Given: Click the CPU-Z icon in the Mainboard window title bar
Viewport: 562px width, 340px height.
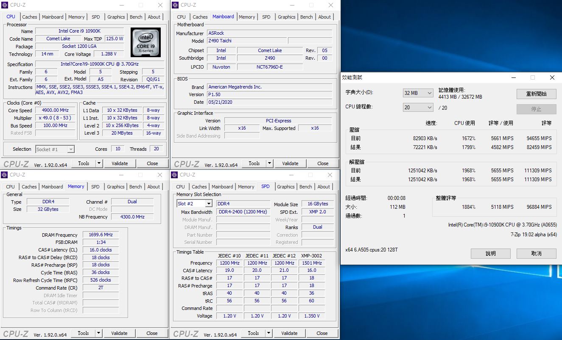Looking at the screenshot, I should [175, 5].
